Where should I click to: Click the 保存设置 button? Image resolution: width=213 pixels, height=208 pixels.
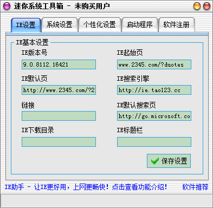(x=169, y=161)
